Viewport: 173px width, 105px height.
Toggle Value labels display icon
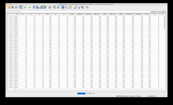point(75,7)
